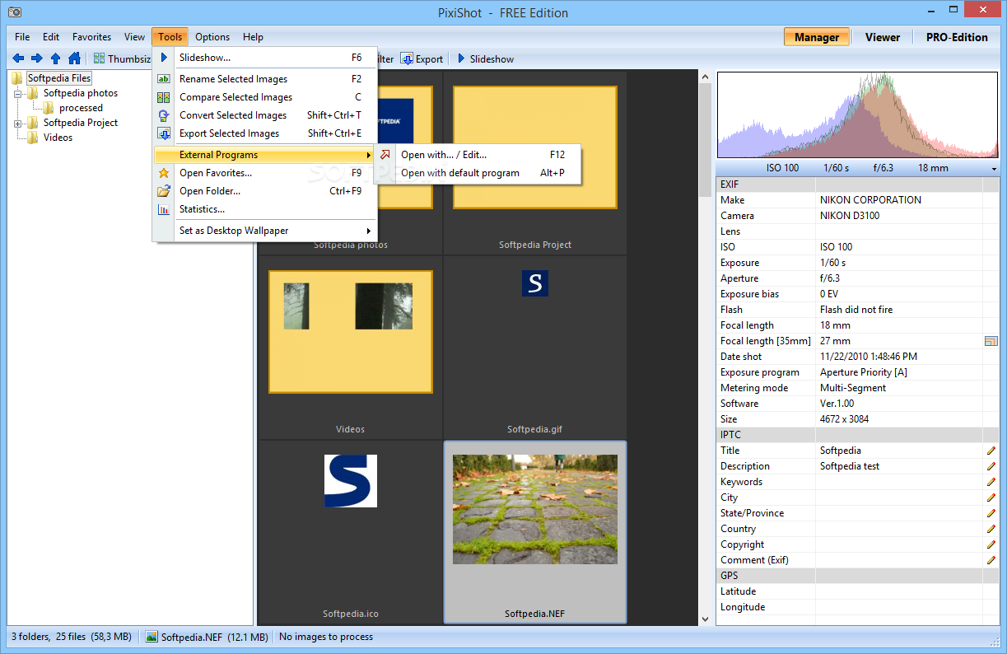Select the Softpedia.NEF thumbnail
Image resolution: width=1007 pixels, height=654 pixels.
click(535, 533)
